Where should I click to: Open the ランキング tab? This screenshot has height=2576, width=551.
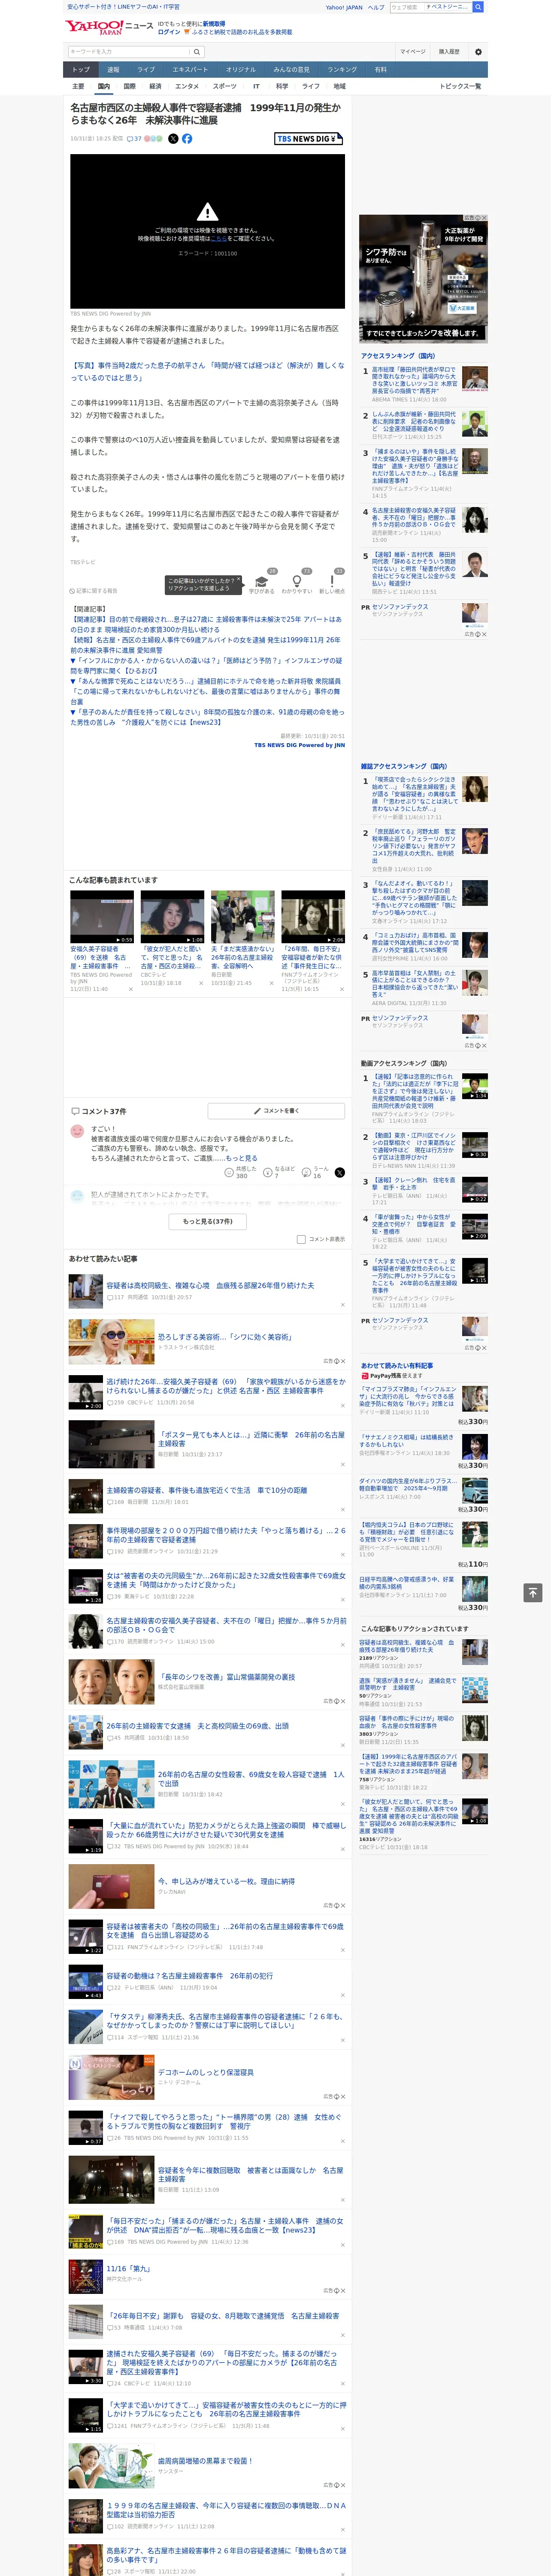coord(342,70)
